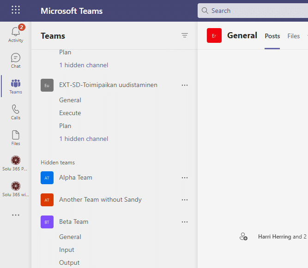
Task: Open the topmost Plan channel
Action: [x=65, y=52]
